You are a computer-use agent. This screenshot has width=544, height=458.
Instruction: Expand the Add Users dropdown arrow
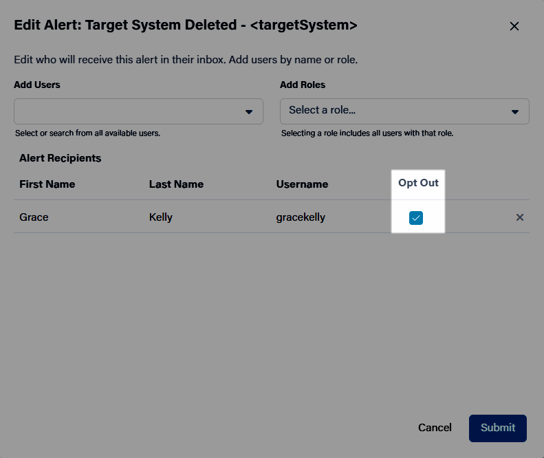pyautogui.click(x=249, y=111)
